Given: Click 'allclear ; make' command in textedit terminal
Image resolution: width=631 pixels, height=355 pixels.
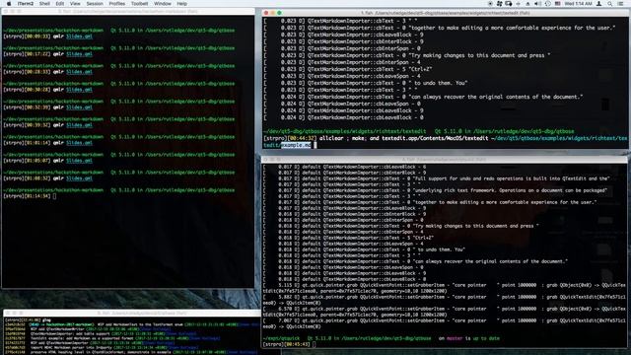Looking at the screenshot, I should click(342, 138).
